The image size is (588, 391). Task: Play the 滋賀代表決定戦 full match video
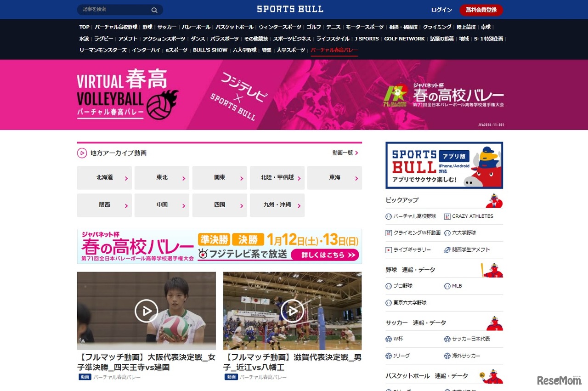(x=293, y=311)
